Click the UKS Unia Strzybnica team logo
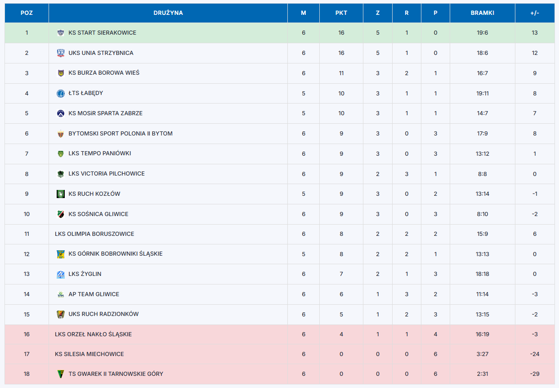This screenshot has height=388, width=559. pyautogui.click(x=61, y=53)
